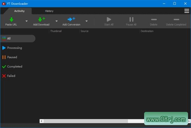Click the horizontal scrollbar thumb
The width and height of the screenshot is (191, 128).
tap(86, 121)
